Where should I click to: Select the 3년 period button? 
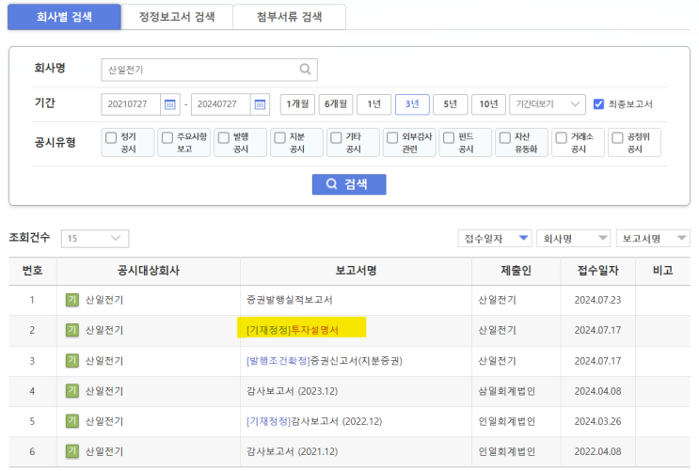412,104
